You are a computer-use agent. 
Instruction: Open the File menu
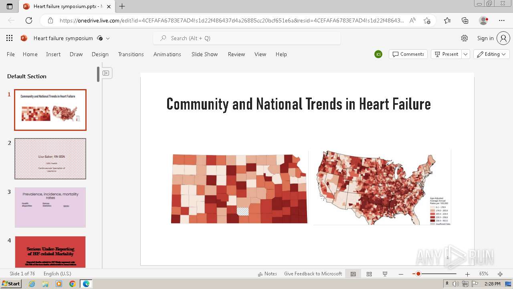point(11,54)
